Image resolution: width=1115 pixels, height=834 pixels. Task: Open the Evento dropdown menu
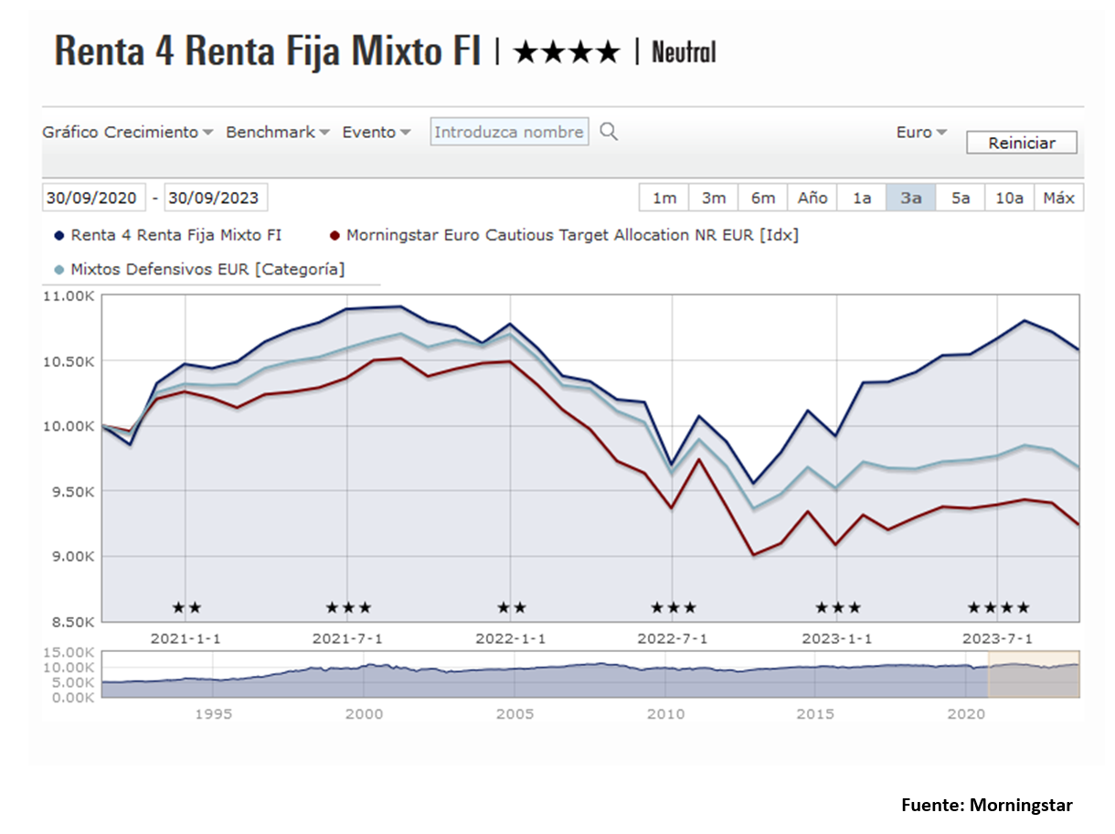377,132
